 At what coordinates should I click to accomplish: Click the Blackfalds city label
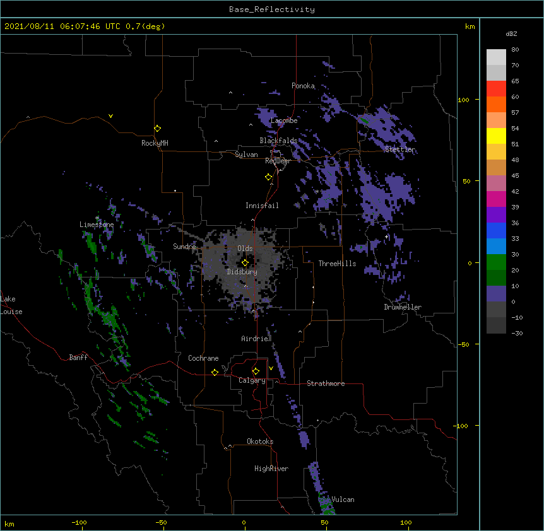278,141
